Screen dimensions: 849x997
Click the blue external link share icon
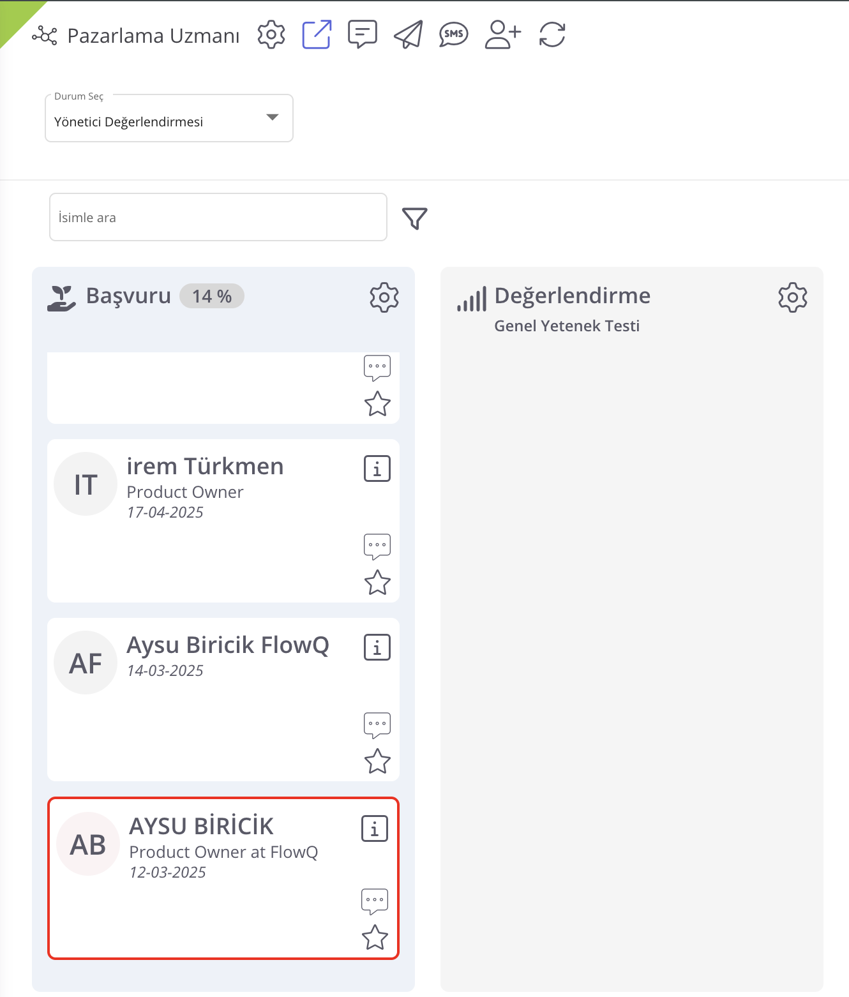317,34
